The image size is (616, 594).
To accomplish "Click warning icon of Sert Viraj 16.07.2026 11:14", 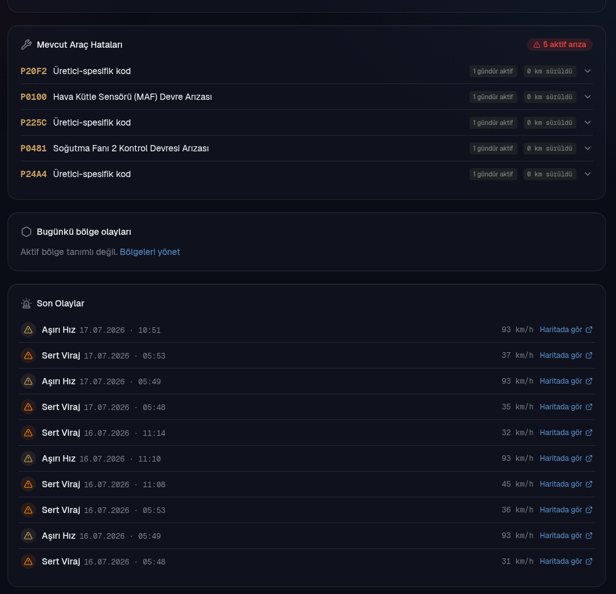I will pyautogui.click(x=28, y=433).
